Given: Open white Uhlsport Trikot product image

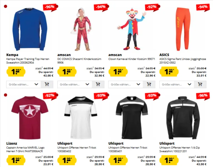Looking at the screenshot, I should coord(81,117).
